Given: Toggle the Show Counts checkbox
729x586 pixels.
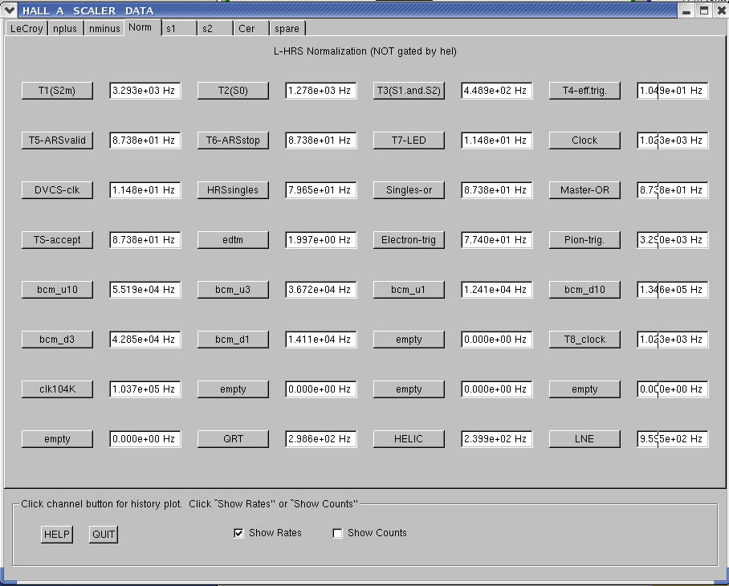Looking at the screenshot, I should pos(337,533).
